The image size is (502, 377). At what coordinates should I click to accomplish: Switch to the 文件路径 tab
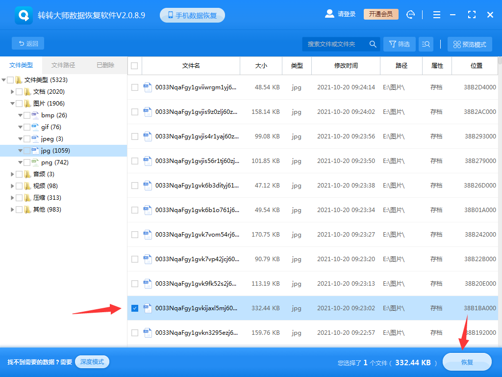[x=63, y=65]
